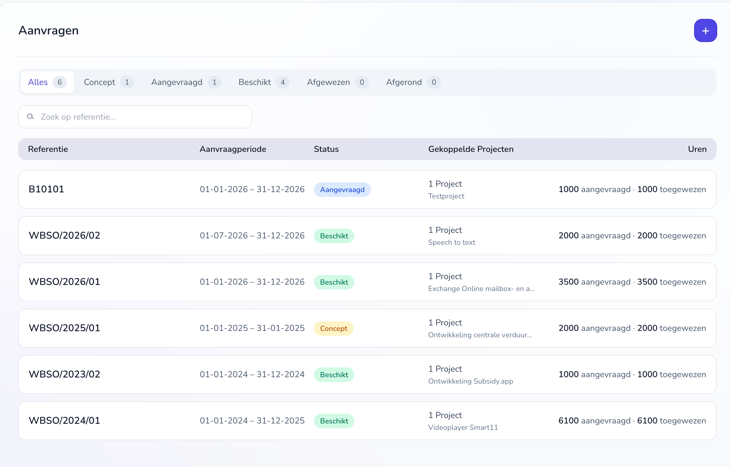Click the Aanvraagperiode column header
Image resolution: width=730 pixels, height=467 pixels.
pyautogui.click(x=233, y=149)
